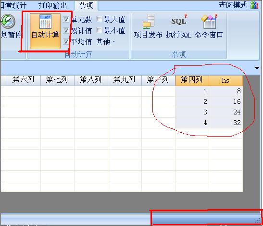The height and width of the screenshot is (226, 263).
Task: Click the 第四列 column header
Action: (192, 80)
